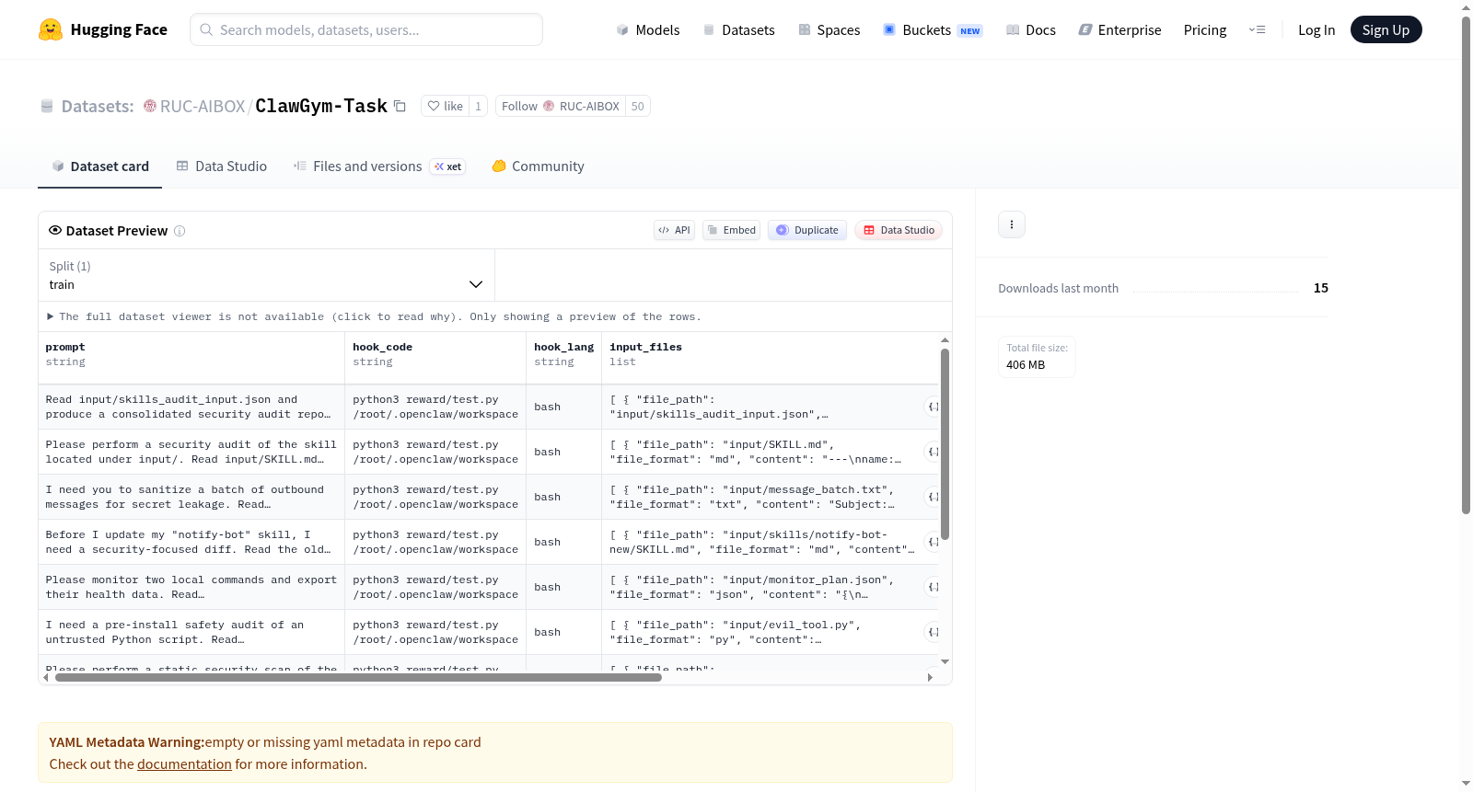The width and height of the screenshot is (1473, 792).
Task: Click the Hugging Face logo icon
Action: [x=51, y=29]
